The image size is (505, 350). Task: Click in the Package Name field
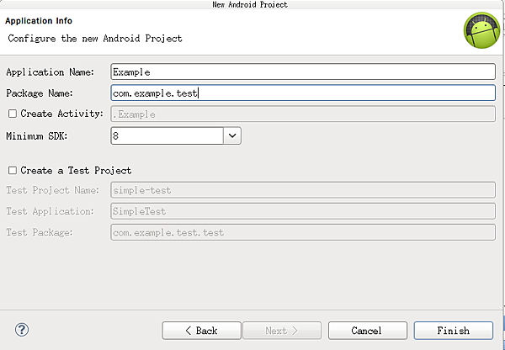pyautogui.click(x=303, y=93)
